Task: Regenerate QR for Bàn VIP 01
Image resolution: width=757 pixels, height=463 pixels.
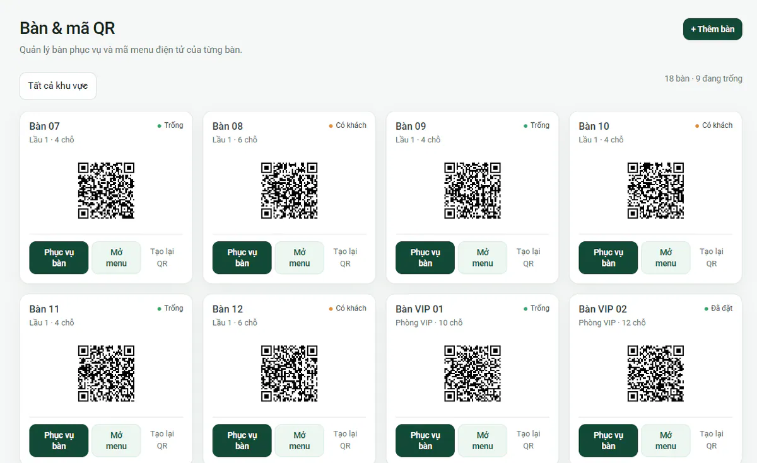Action: [x=529, y=440]
